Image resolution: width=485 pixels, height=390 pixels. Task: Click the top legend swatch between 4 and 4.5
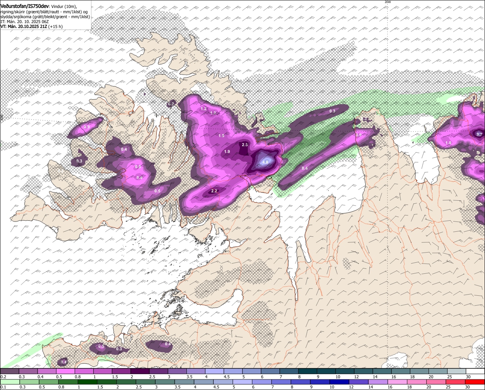(x=215, y=371)
